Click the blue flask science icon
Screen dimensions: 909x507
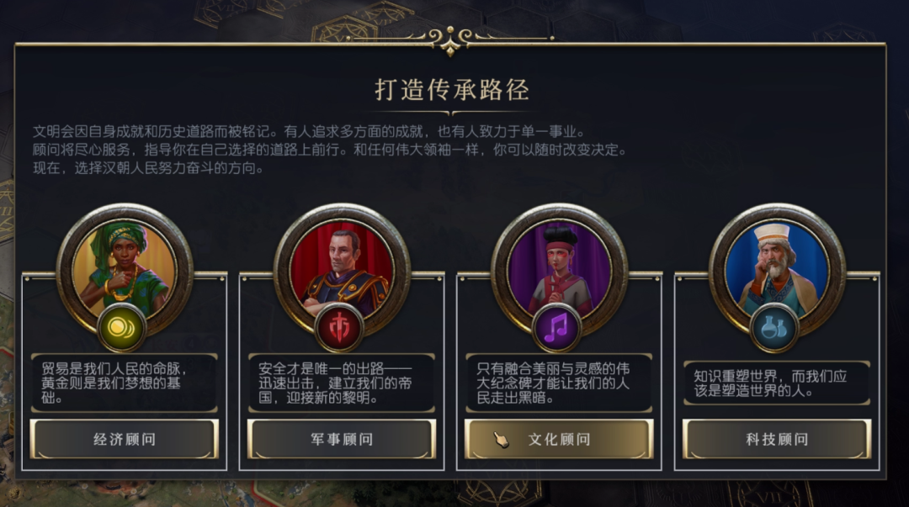coord(774,329)
